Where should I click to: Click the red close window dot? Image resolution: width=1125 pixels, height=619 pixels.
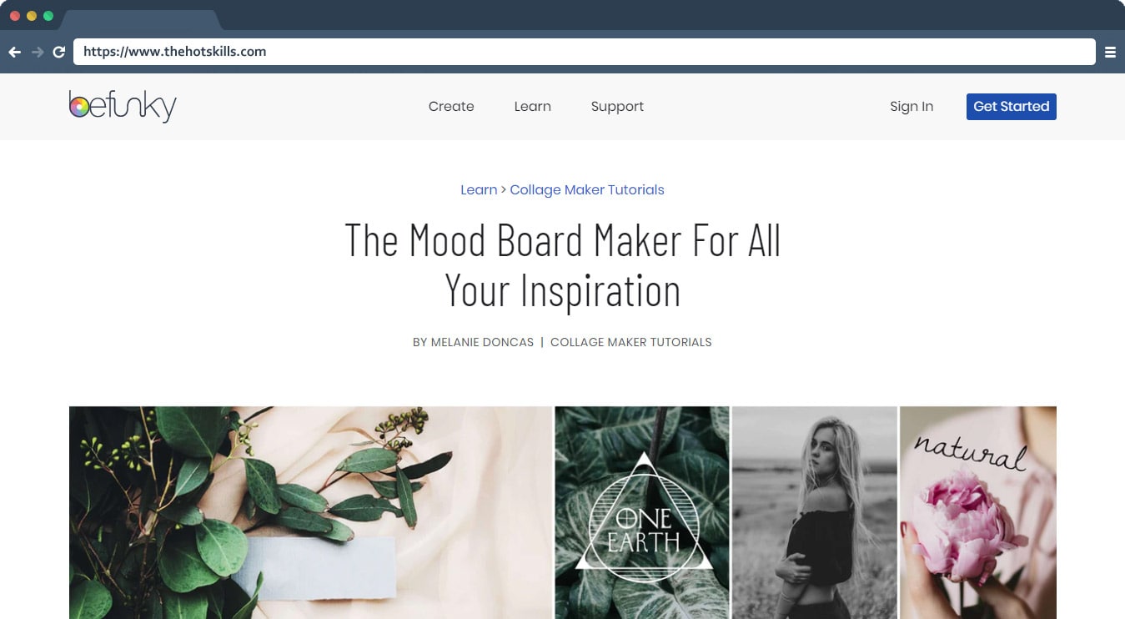(x=15, y=16)
